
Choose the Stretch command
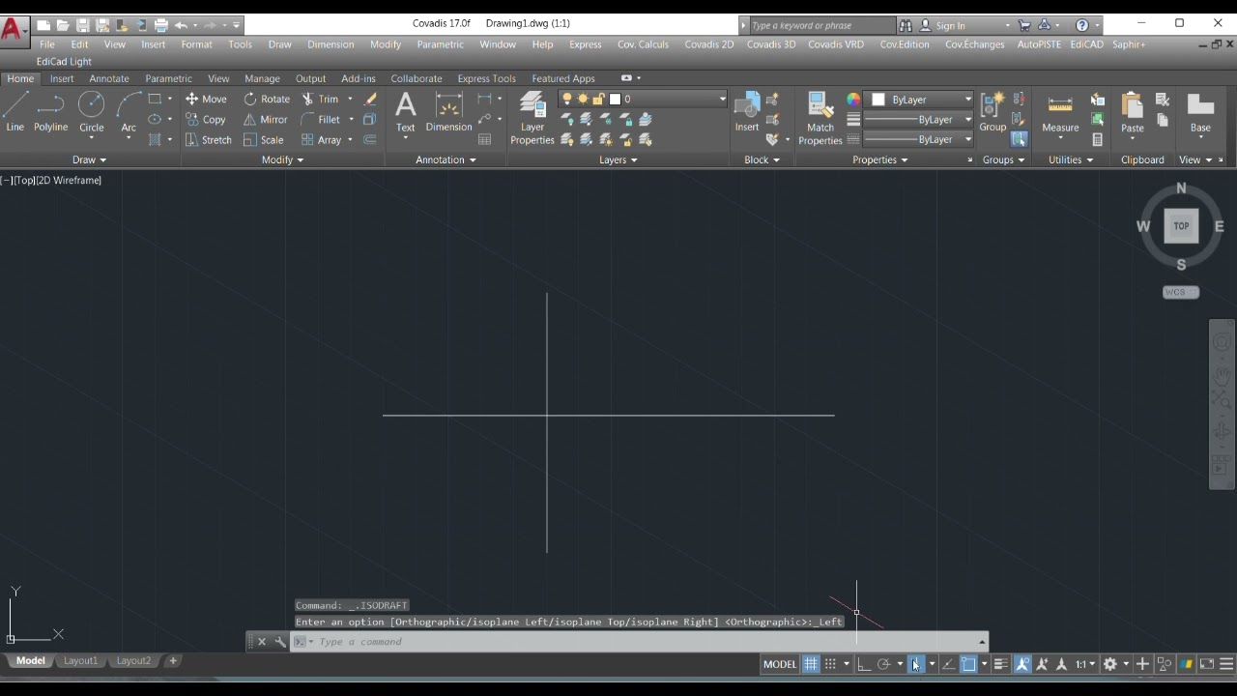[x=209, y=139]
